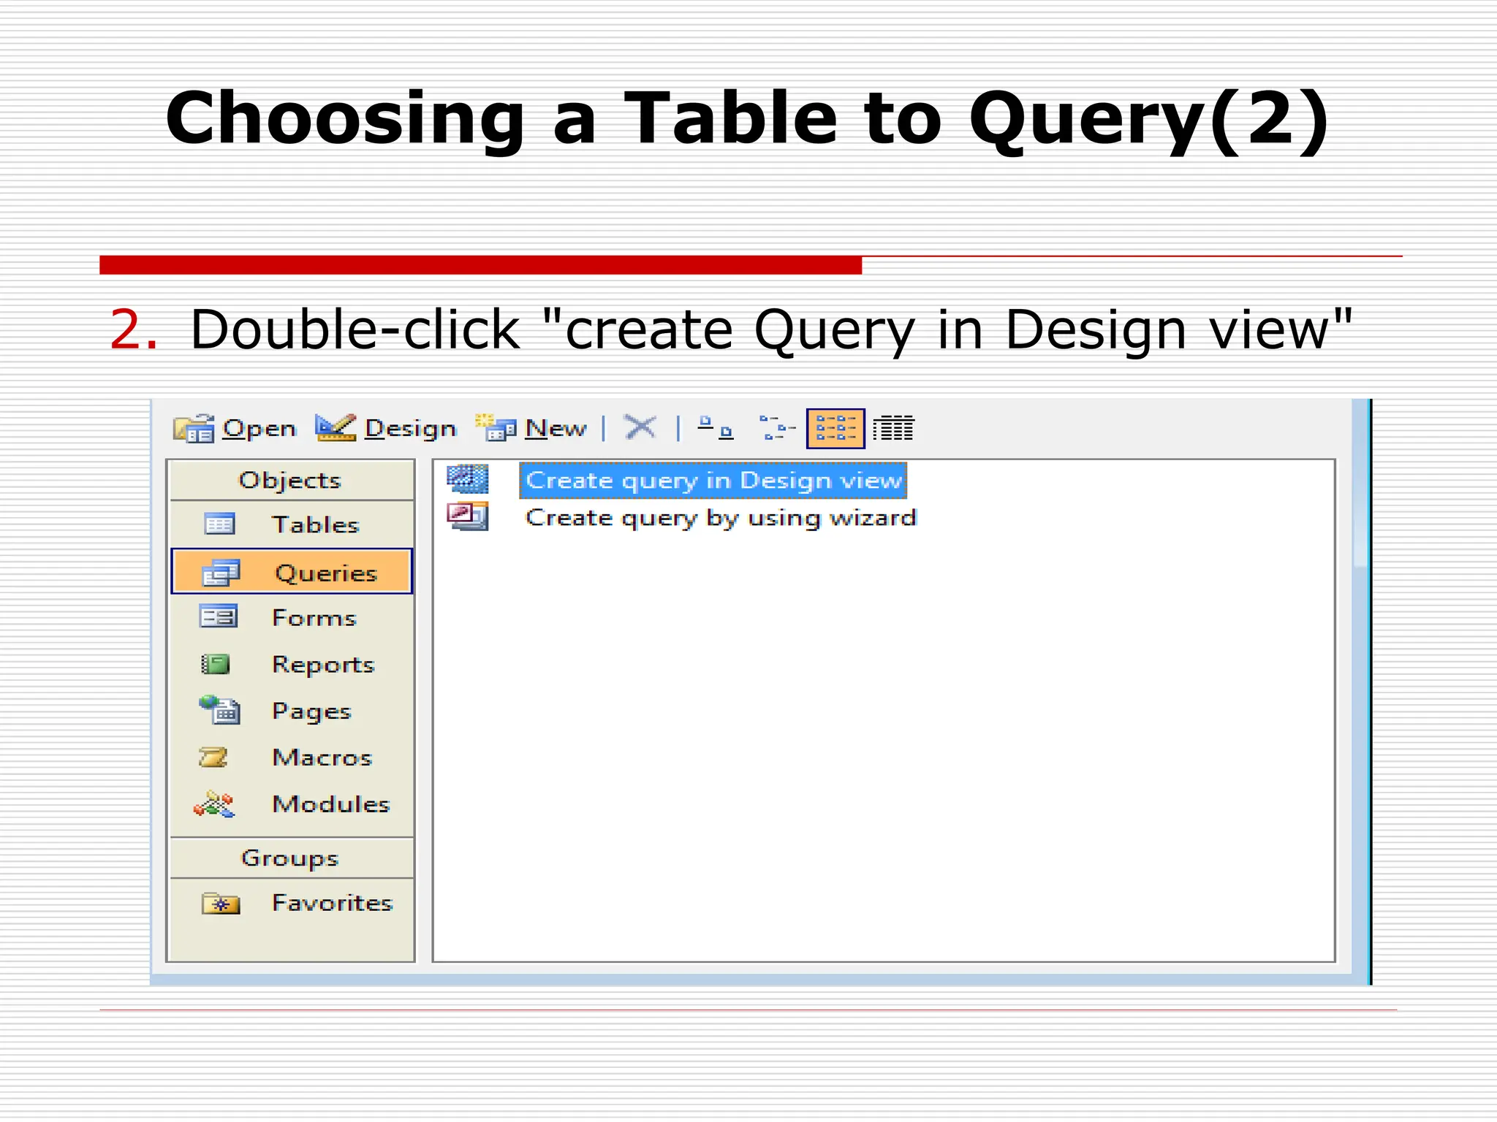Switch to Small Icons view
The height and width of the screenshot is (1122, 1497).
pos(776,428)
